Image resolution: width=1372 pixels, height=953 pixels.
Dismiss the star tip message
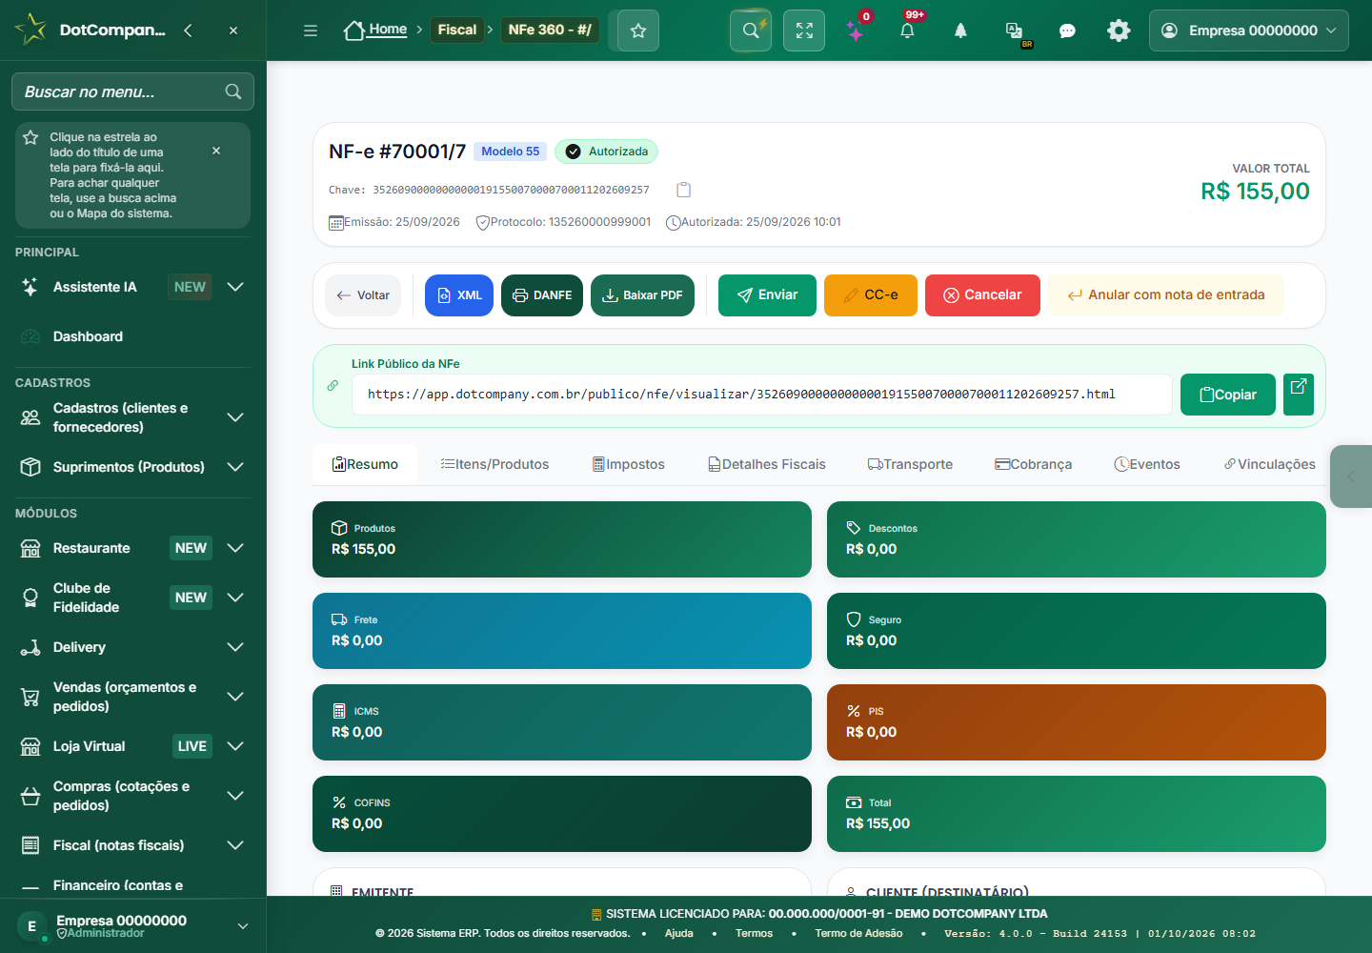pyautogui.click(x=216, y=151)
